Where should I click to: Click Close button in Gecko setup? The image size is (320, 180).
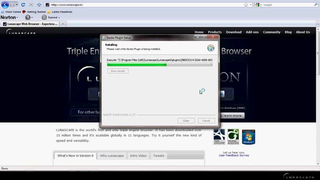(186, 120)
